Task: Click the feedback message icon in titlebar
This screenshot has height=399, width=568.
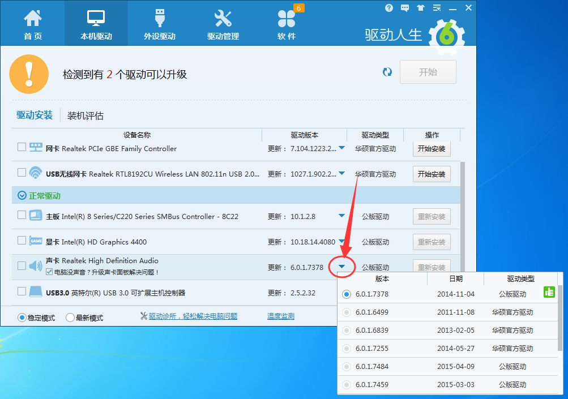Action: coord(404,7)
